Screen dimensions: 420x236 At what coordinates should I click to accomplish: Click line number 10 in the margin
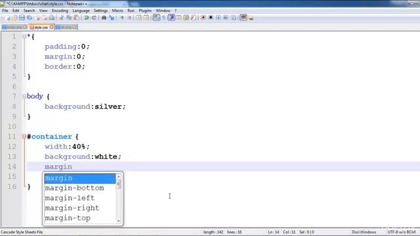coord(12,127)
